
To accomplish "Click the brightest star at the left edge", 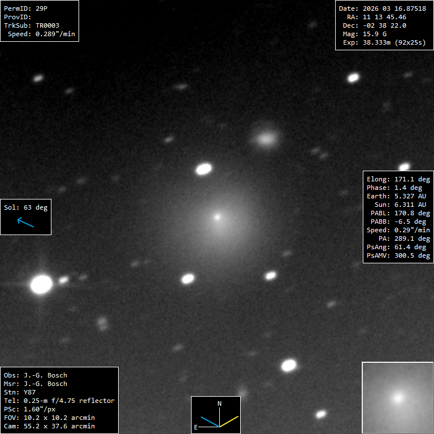I will [41, 284].
